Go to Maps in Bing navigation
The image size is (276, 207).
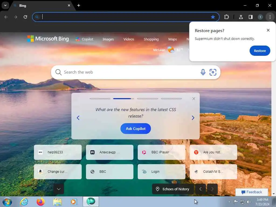coord(172,39)
